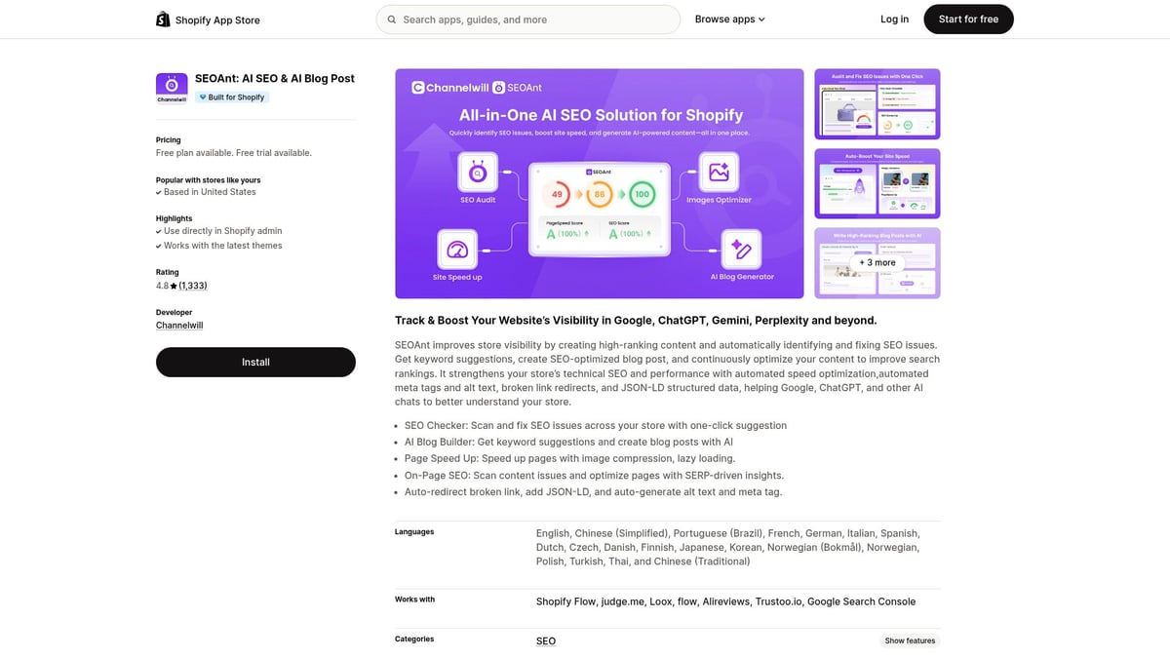Viewport: 1170px width, 658px height.
Task: Select the Images Optimizer icon in the banner
Action: (x=718, y=172)
